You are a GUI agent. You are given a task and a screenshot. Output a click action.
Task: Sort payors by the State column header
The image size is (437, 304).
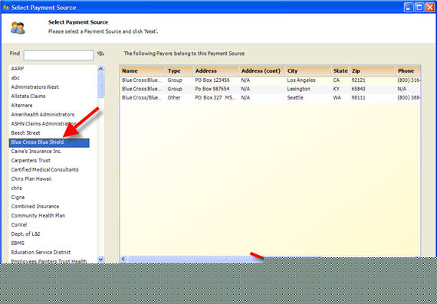[340, 71]
